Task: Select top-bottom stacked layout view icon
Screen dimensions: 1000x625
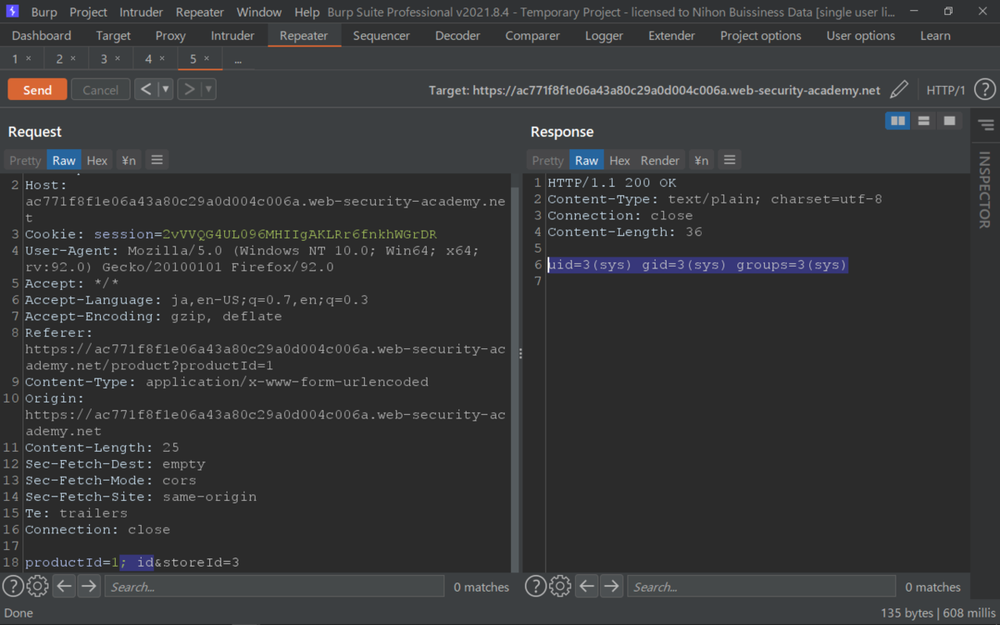Action: point(923,121)
